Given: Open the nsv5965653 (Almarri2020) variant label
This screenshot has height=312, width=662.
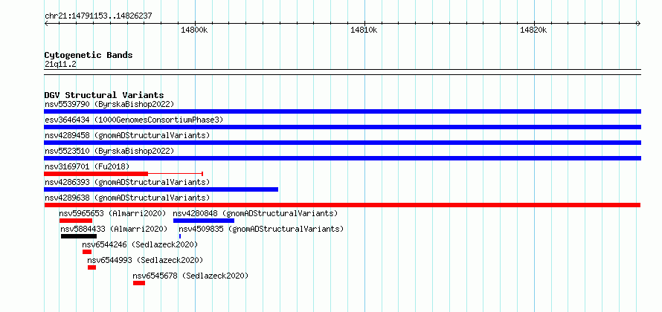Looking at the screenshot, I should coord(113,213).
